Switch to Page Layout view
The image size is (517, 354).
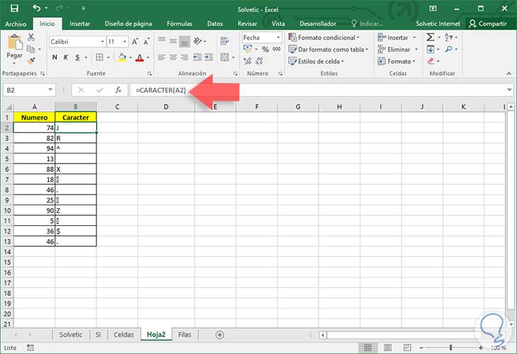tap(387, 348)
